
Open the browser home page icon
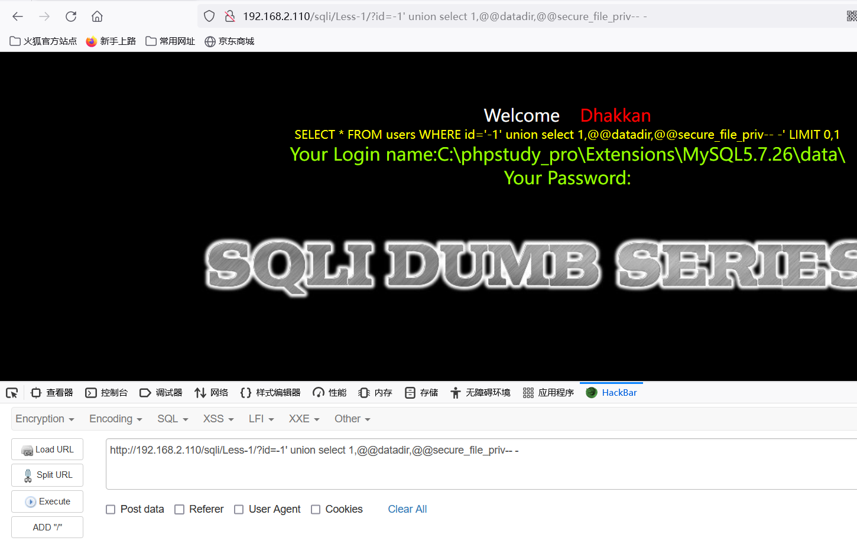pos(98,17)
